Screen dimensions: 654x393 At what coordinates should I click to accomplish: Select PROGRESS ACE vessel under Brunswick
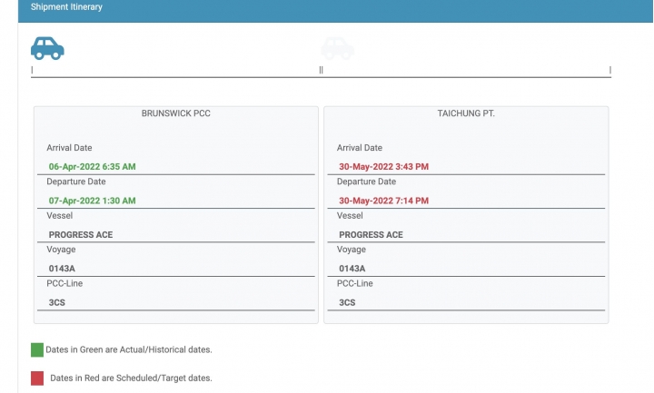[x=81, y=235]
